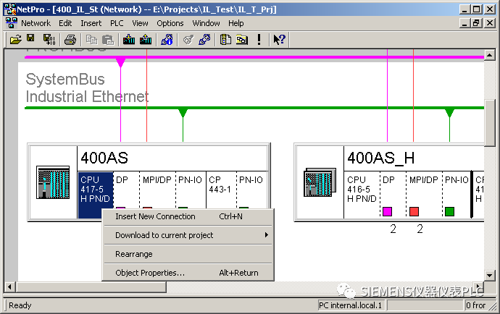Viewport: 500px width, 314px height.
Task: Click the Ready status bar text
Action: [x=20, y=305]
